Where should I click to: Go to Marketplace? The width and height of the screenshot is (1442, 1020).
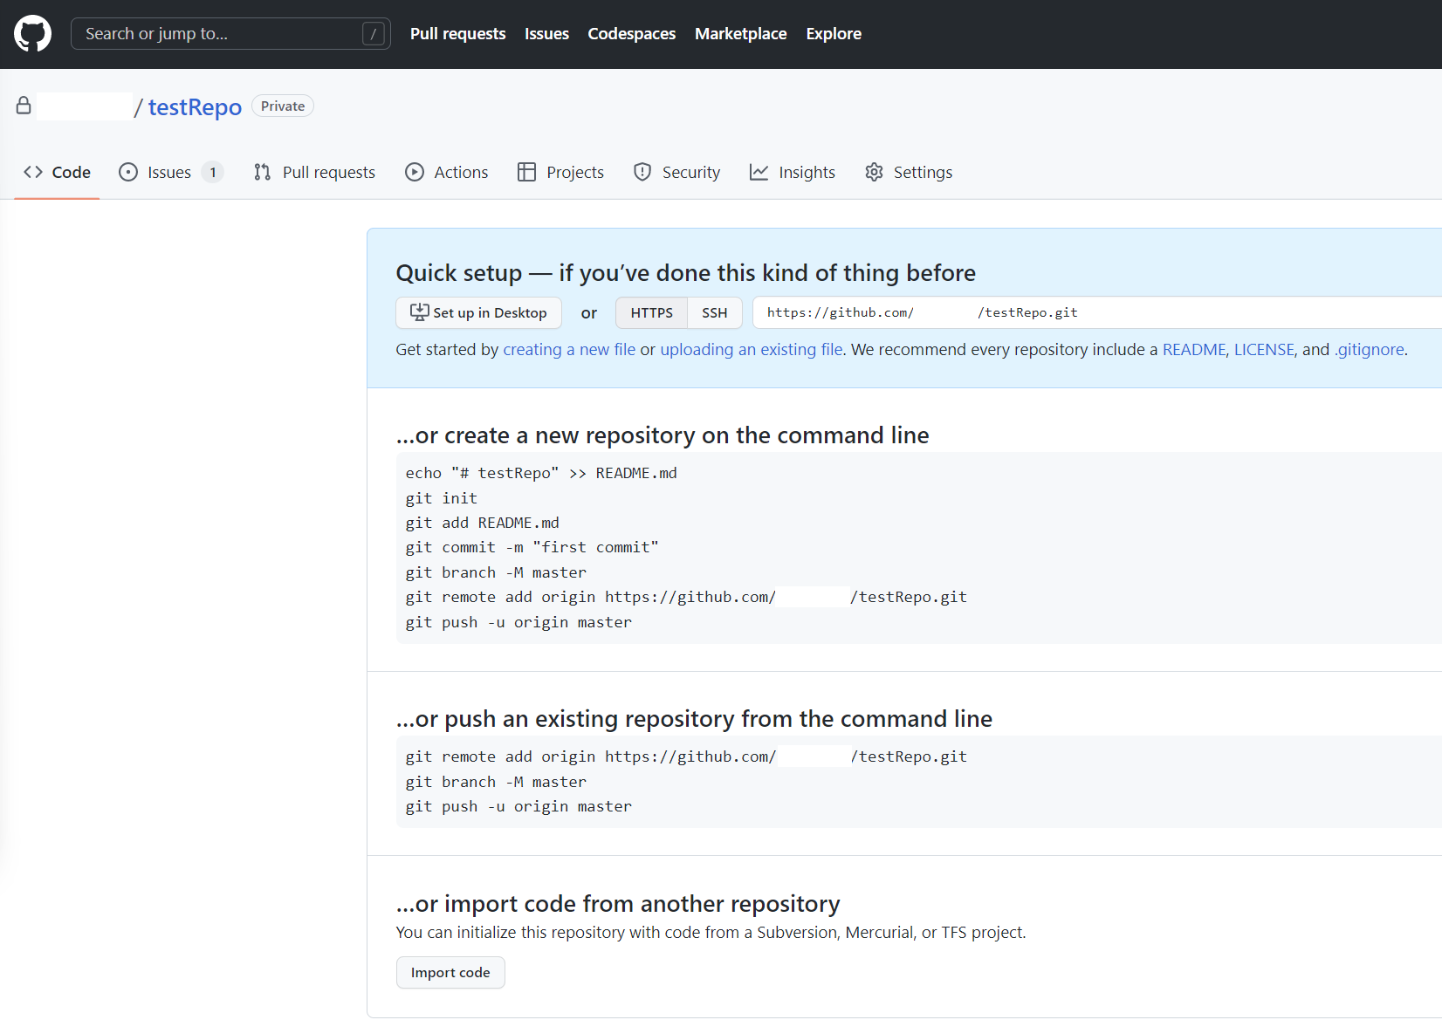(740, 34)
